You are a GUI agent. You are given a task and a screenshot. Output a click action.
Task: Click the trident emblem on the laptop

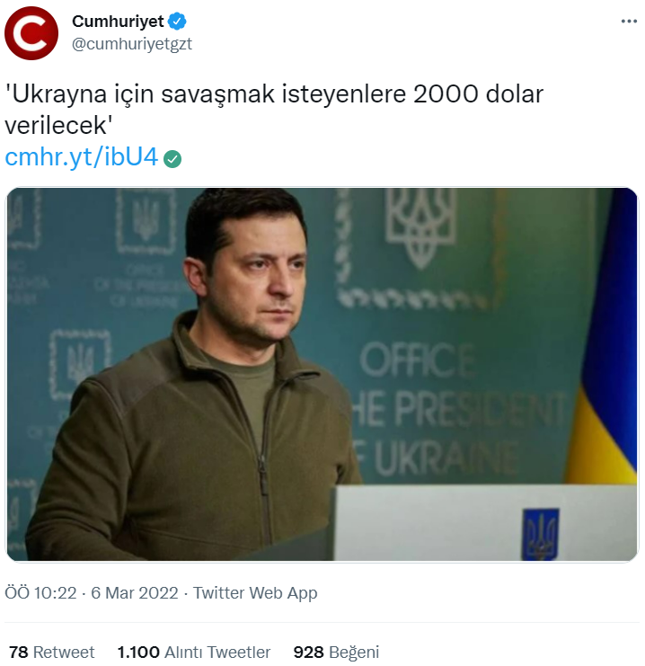pos(540,534)
